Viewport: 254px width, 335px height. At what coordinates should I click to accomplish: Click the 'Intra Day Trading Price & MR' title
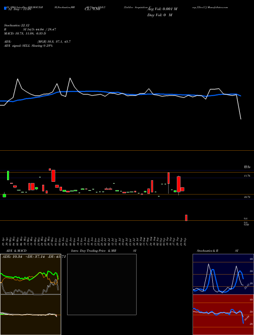click(94, 251)
